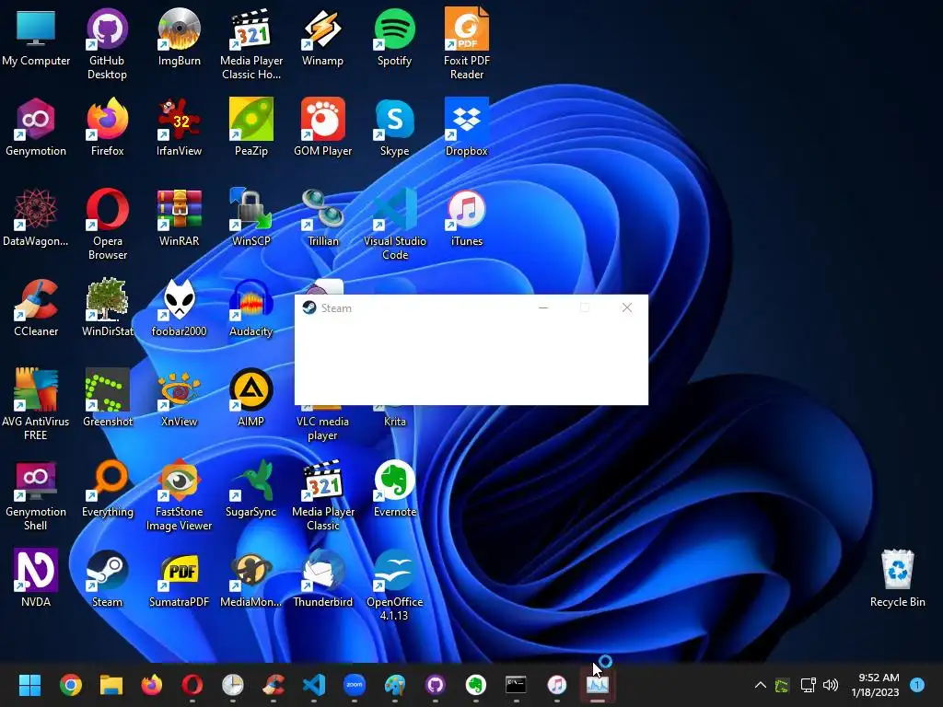
Task: Switch to GitHub Desktop in taskbar
Action: coord(436,685)
